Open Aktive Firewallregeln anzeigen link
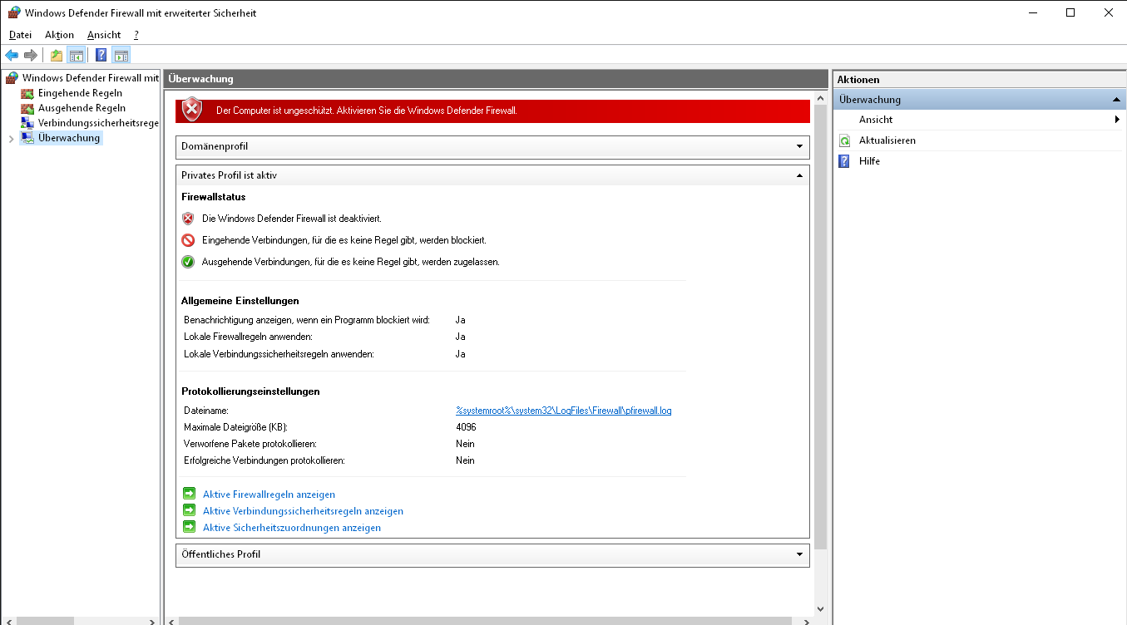Image resolution: width=1127 pixels, height=625 pixels. pyautogui.click(x=269, y=495)
